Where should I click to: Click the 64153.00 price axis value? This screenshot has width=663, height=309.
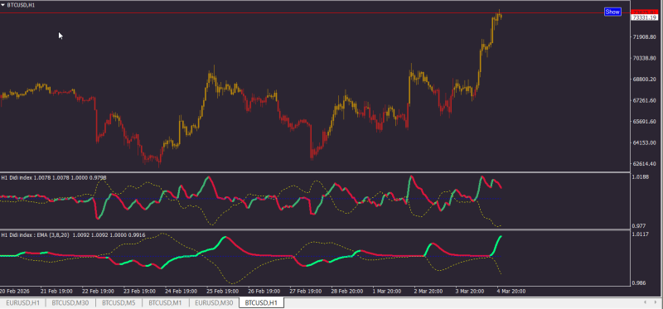coord(644,142)
